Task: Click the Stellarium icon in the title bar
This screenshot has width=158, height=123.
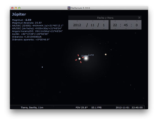Action: tap(69, 8)
